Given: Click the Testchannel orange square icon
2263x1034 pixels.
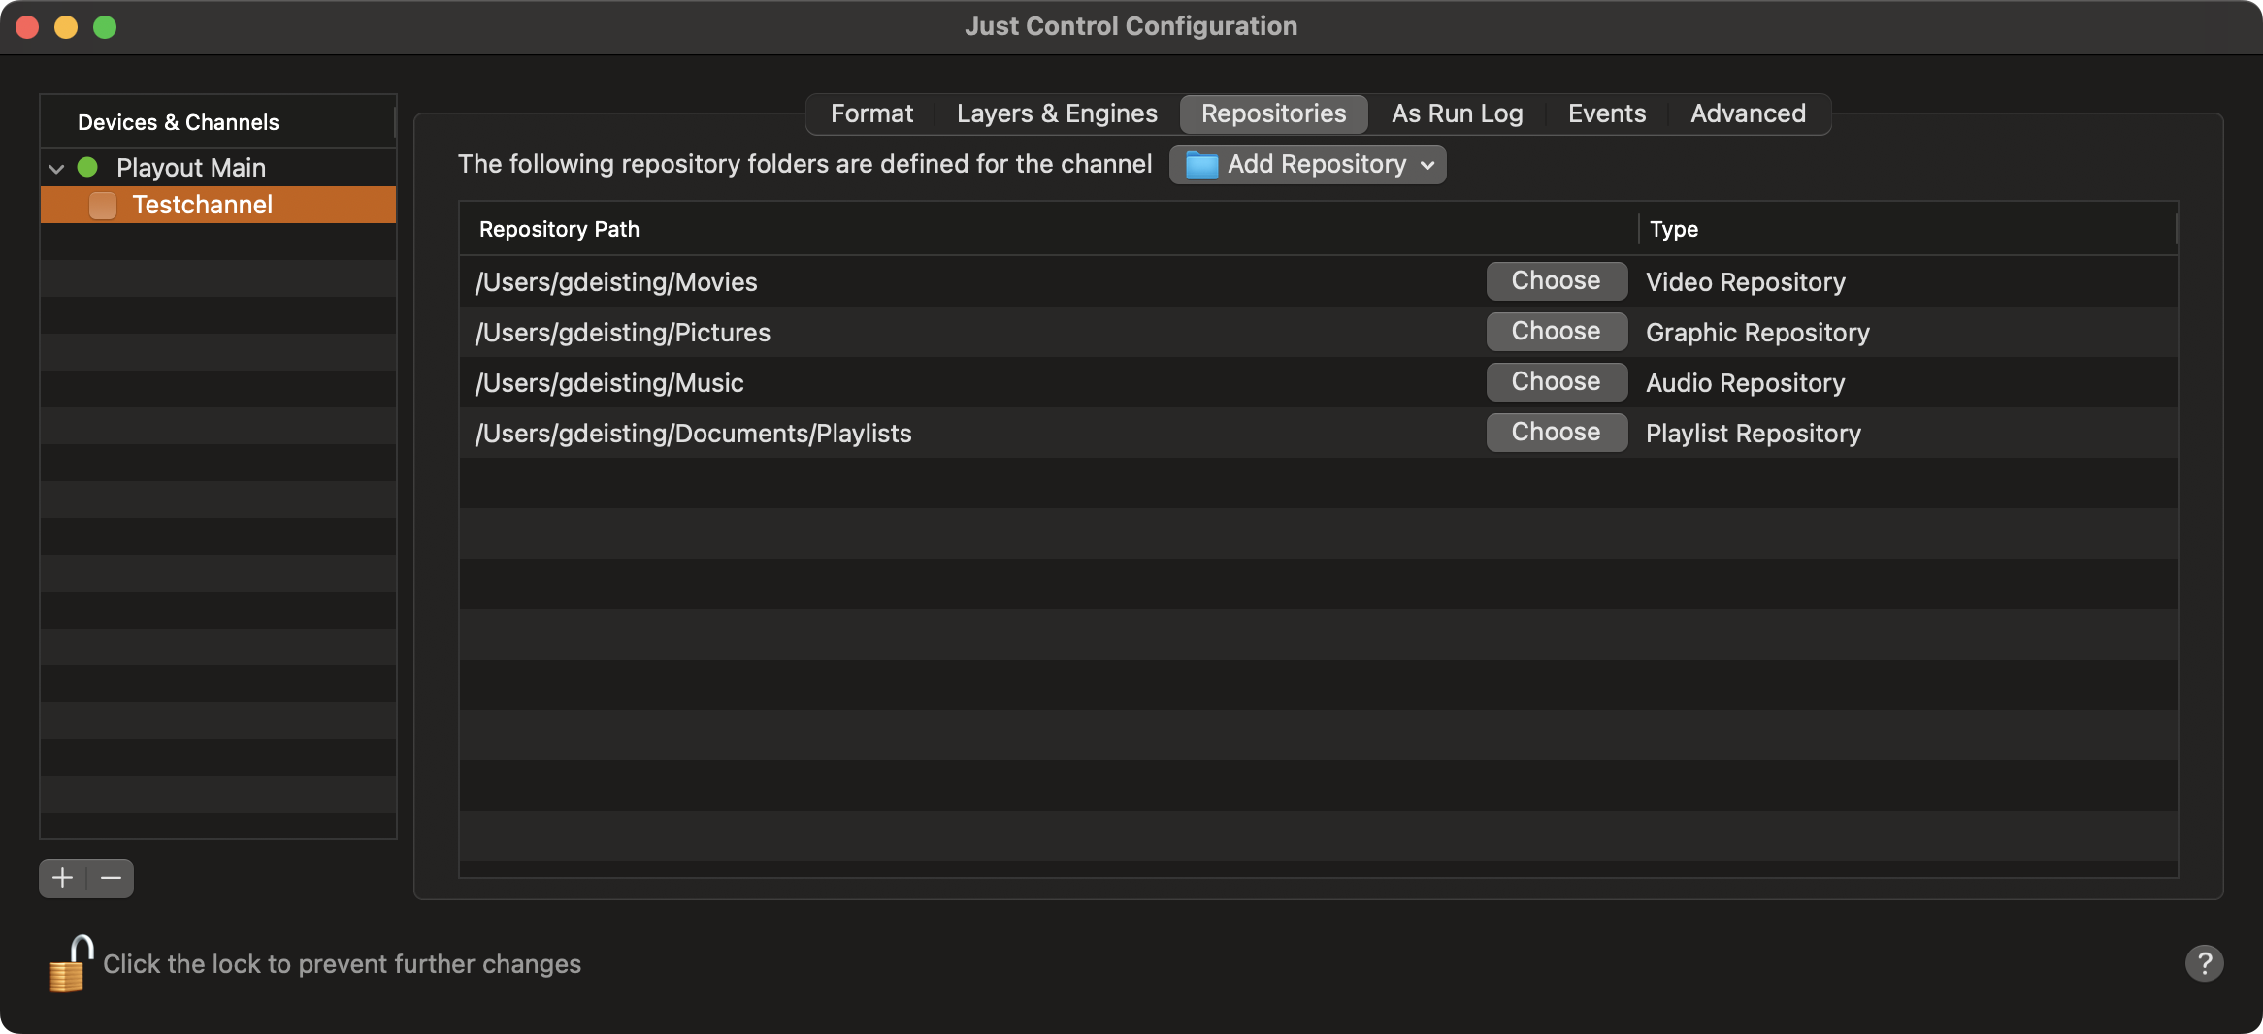Looking at the screenshot, I should coord(103,205).
